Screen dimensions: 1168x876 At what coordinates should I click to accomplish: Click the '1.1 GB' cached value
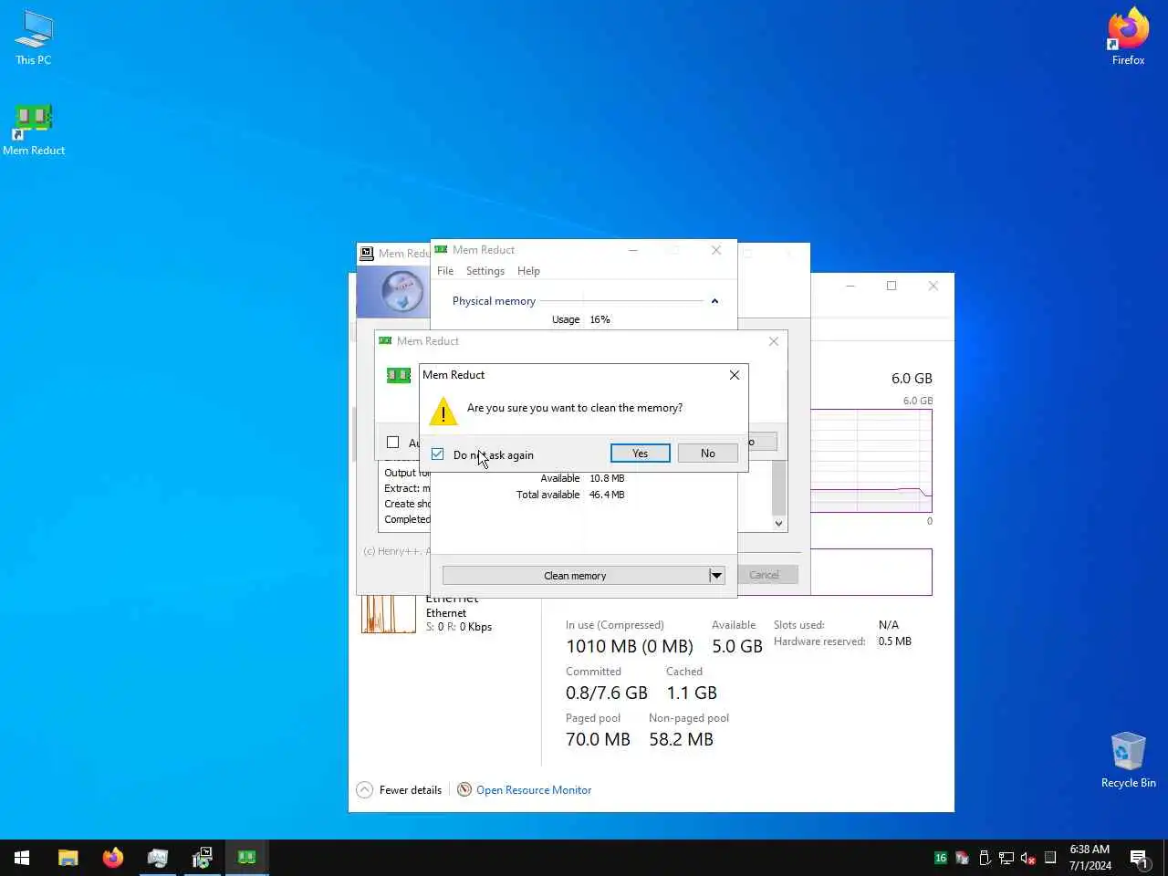(692, 693)
